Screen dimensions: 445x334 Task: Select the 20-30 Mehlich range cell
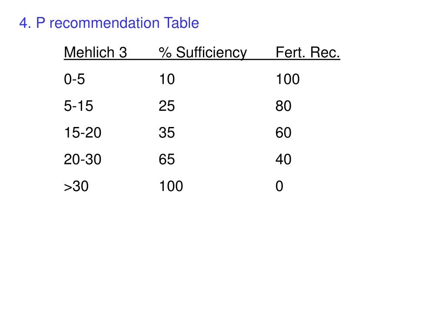click(x=83, y=159)
